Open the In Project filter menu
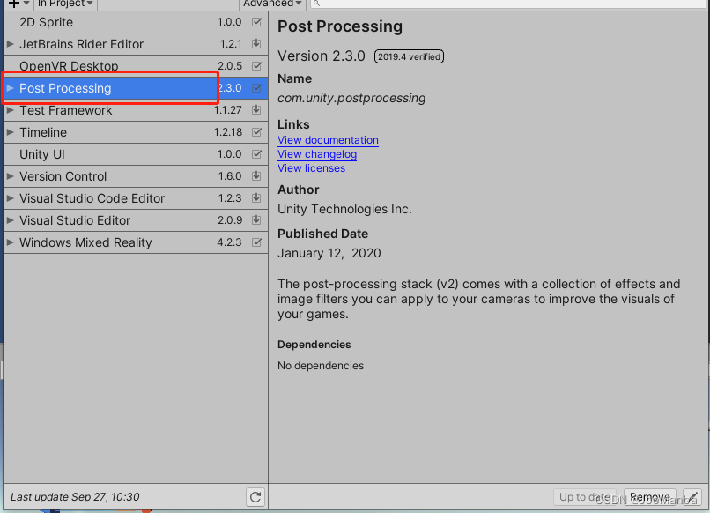 62,4
